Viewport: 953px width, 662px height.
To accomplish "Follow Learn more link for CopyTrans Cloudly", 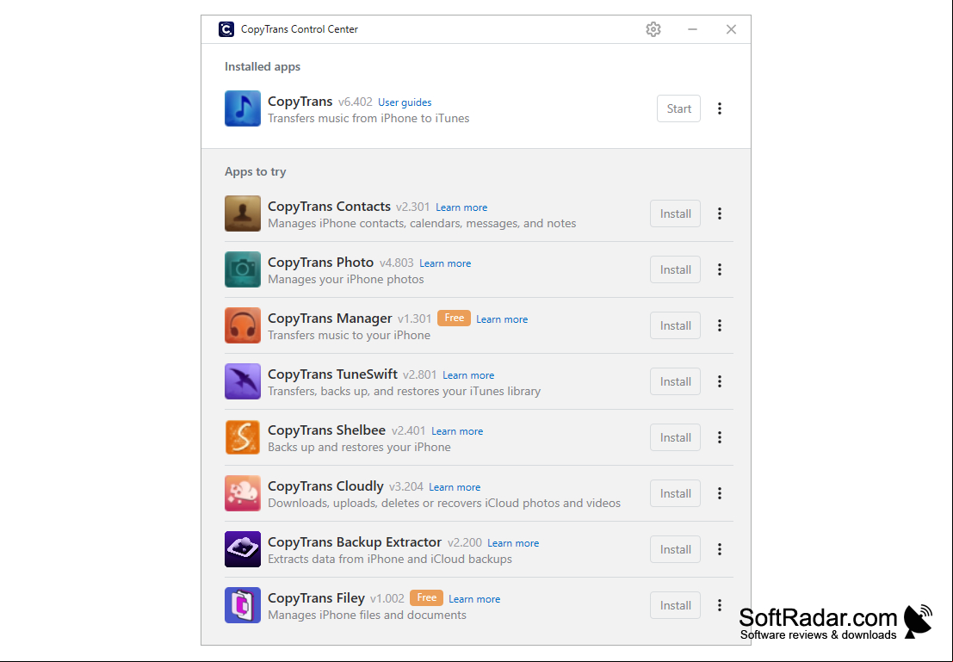I will click(455, 487).
